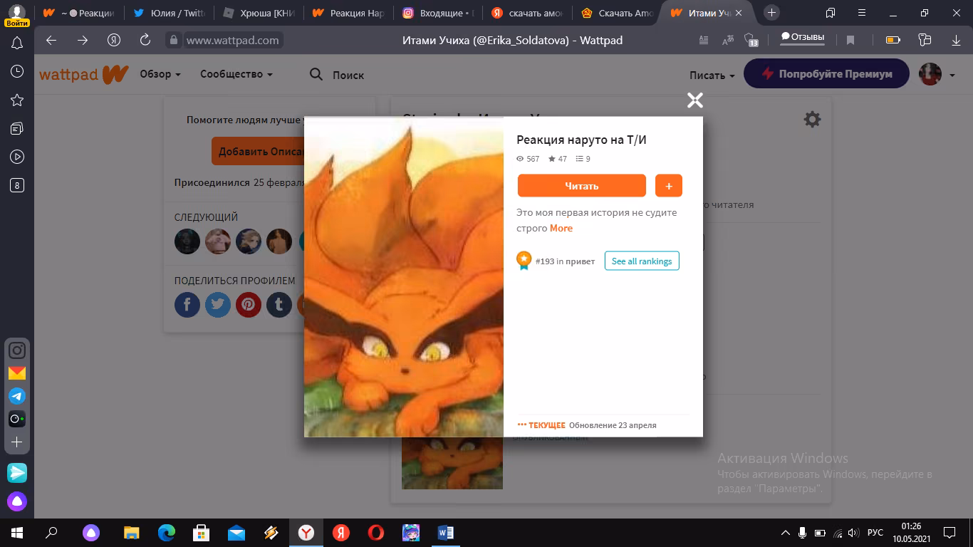Share profile on Tumblr
The image size is (973, 547).
(x=279, y=305)
